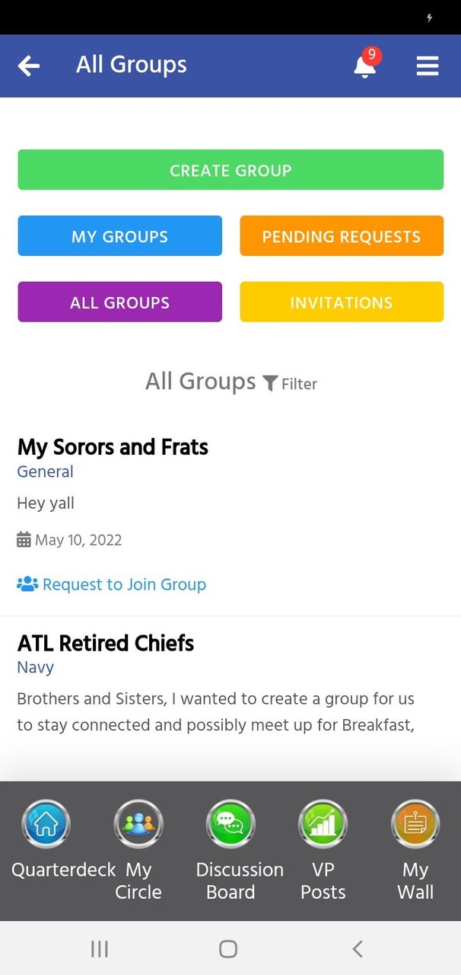The height and width of the screenshot is (975, 461).
Task: Request to join My Sorors and Frats
Action: click(124, 583)
